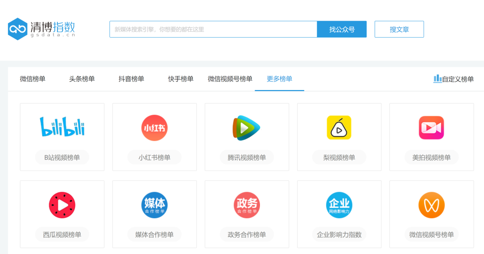
Task: Click the 搜文章 button
Action: [399, 29]
